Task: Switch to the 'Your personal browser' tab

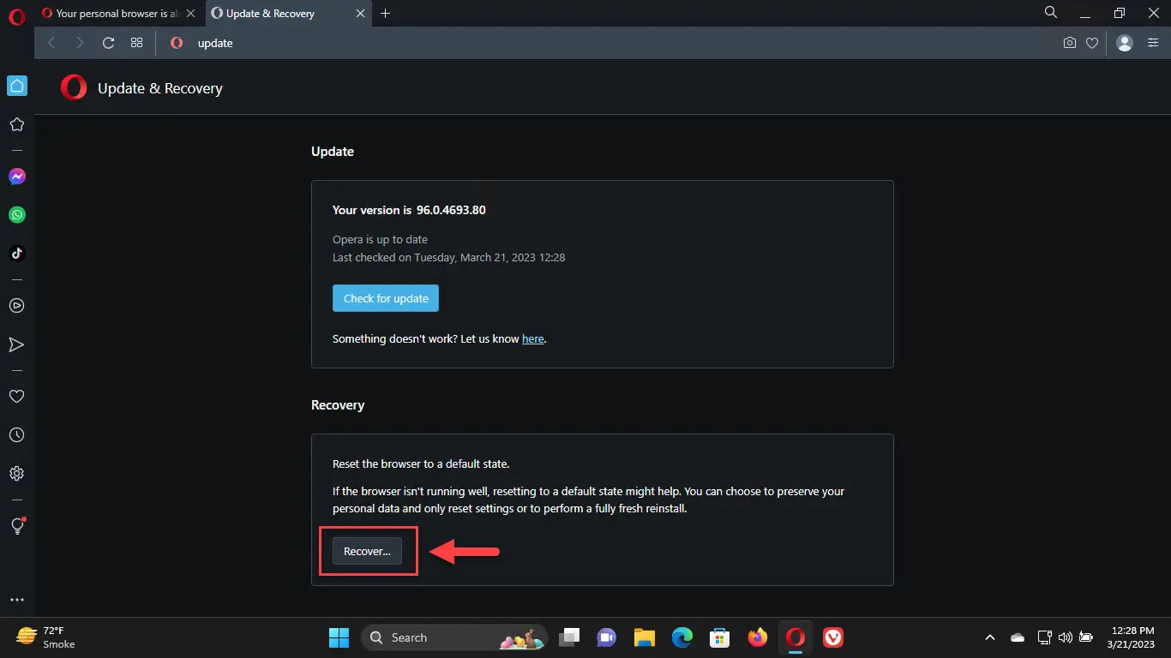Action: 119,14
